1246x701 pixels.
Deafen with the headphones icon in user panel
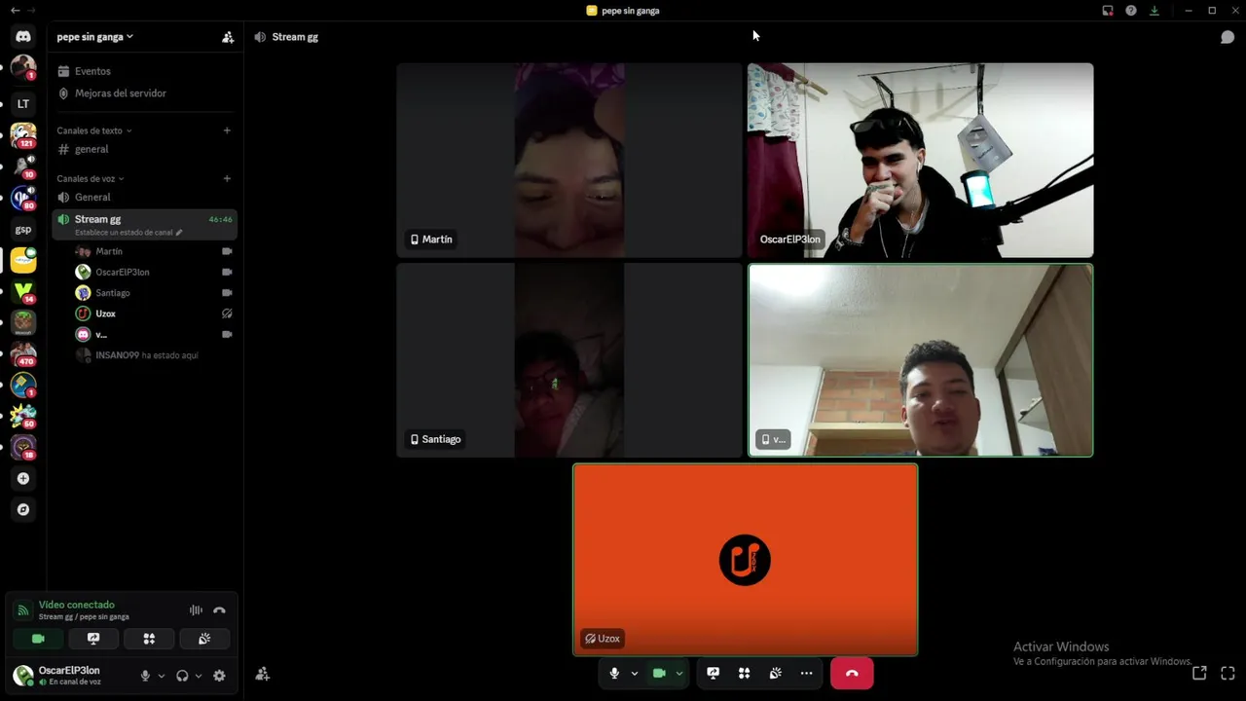[182, 676]
